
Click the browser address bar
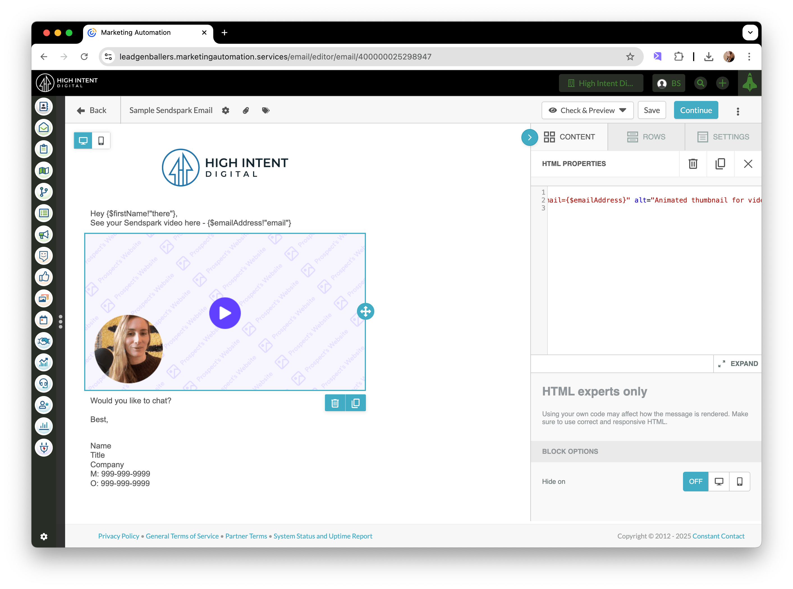[371, 57]
